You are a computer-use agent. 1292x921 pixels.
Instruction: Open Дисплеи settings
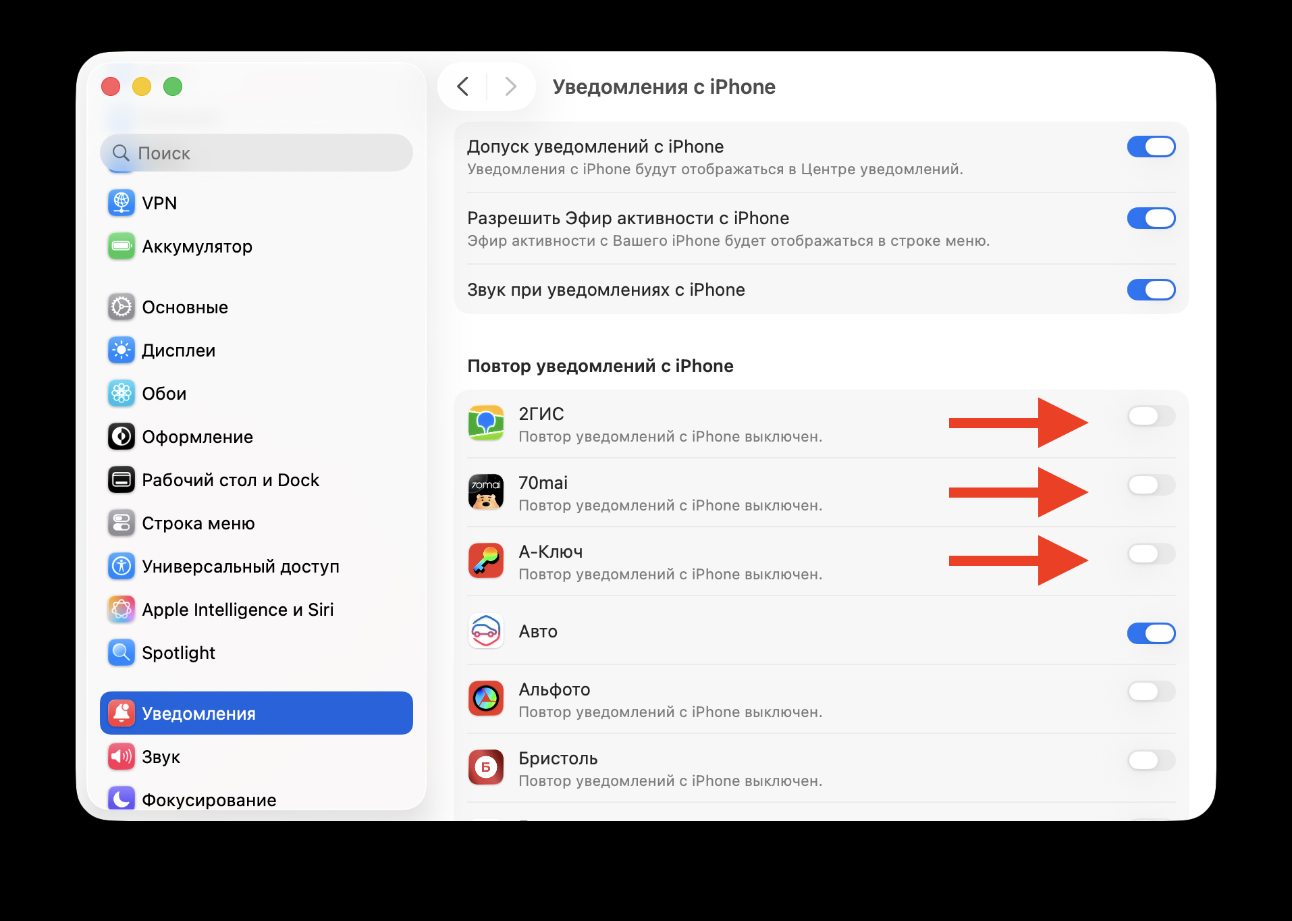121,350
